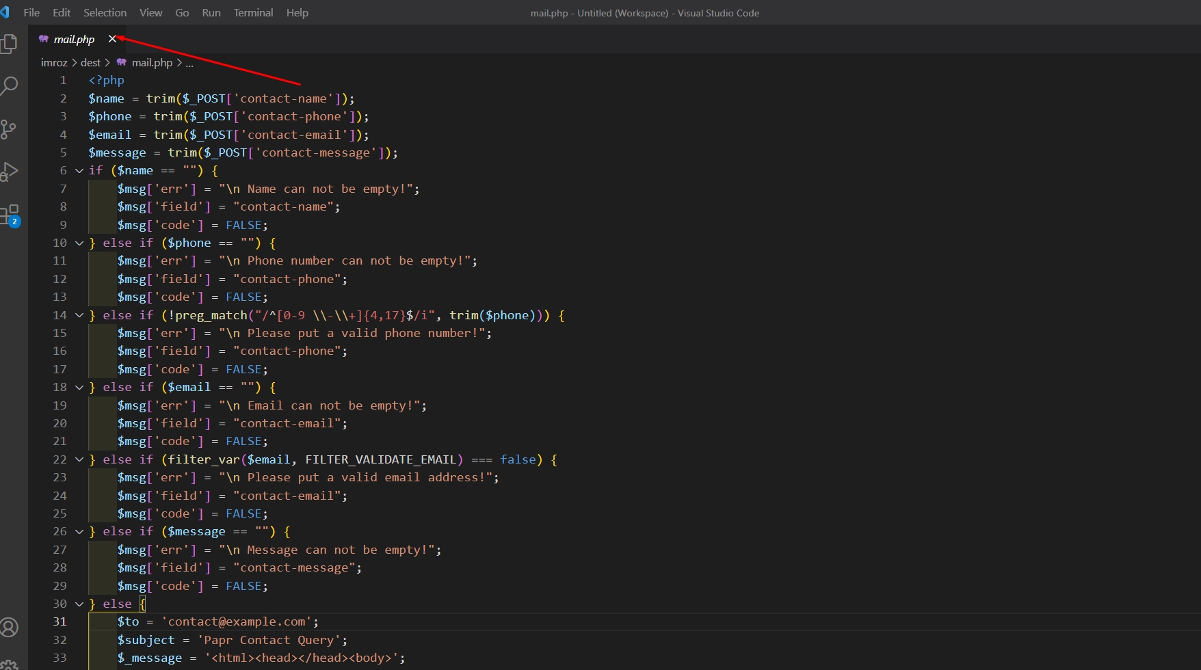
Task: Open the Run and Debug view
Action: pyautogui.click(x=10, y=172)
